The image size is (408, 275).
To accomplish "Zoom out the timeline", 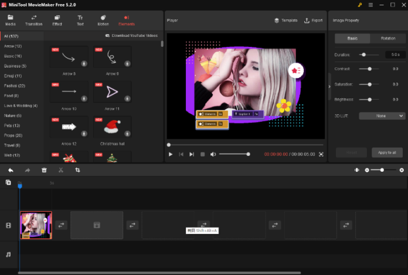I will 367,170.
